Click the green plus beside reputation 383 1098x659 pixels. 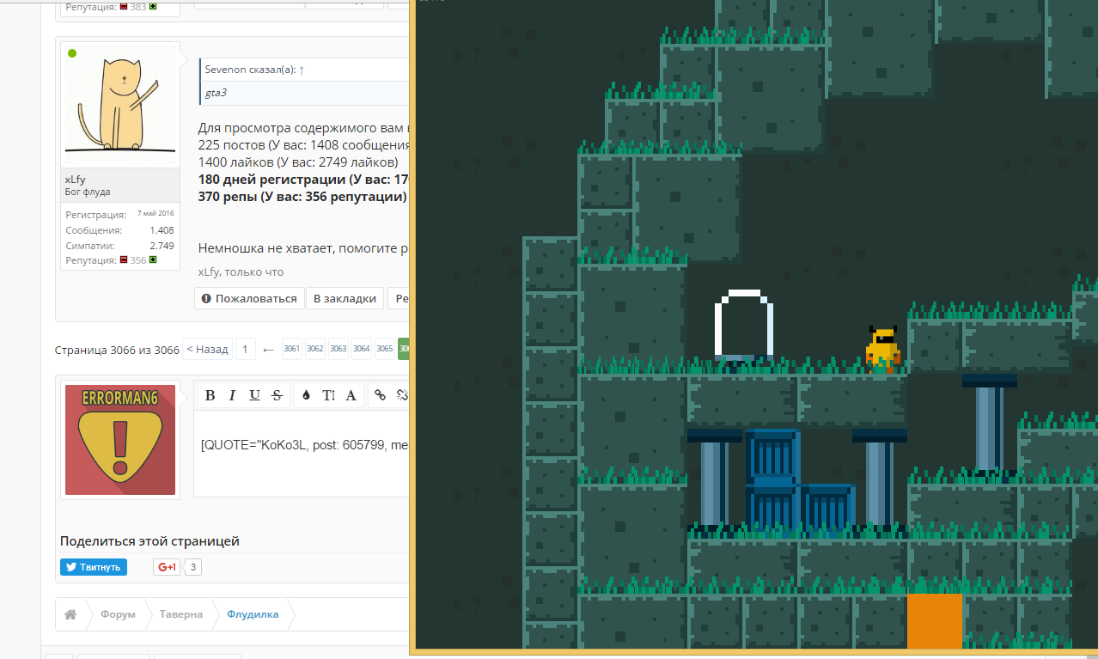point(153,6)
